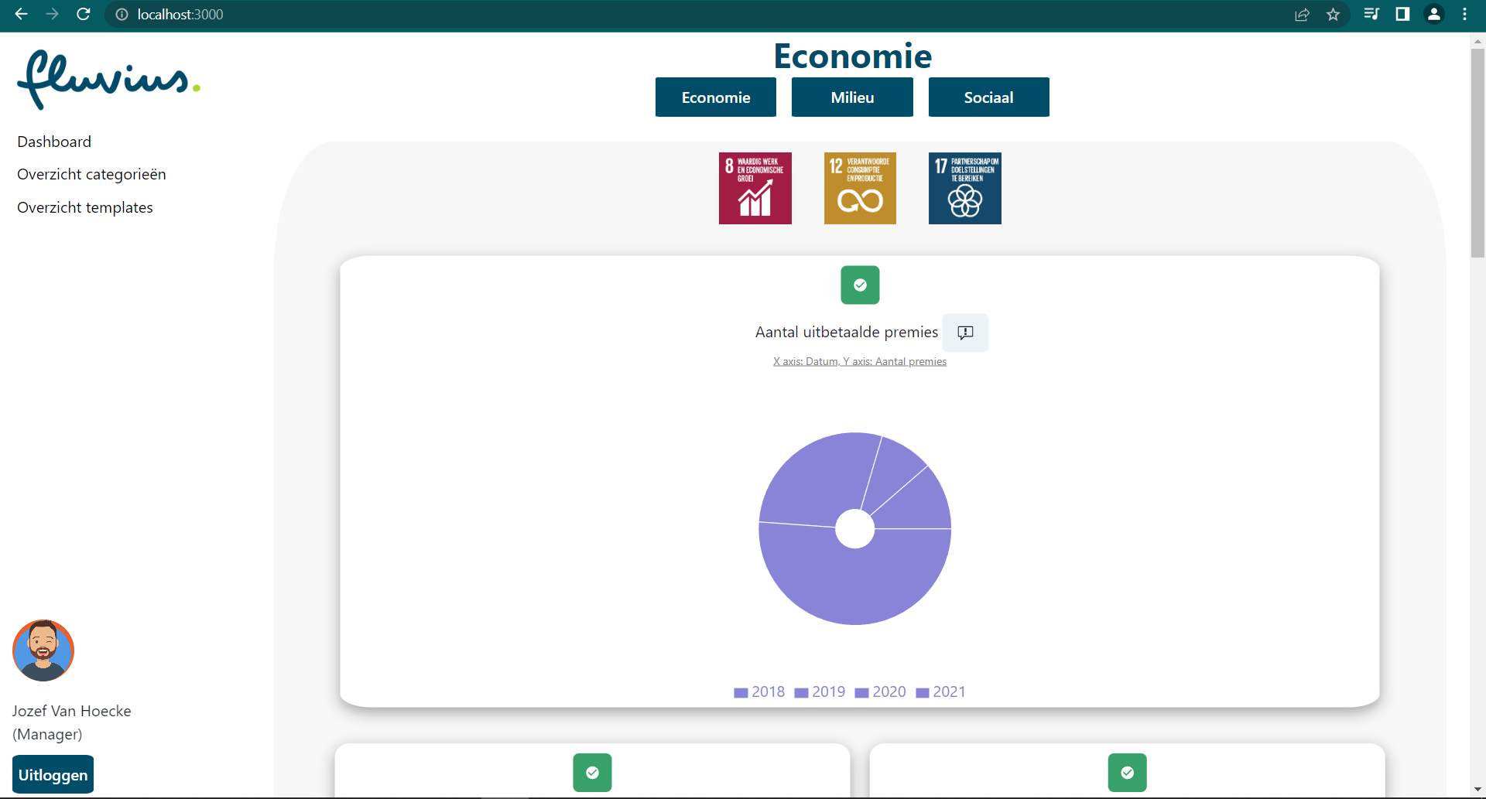The height and width of the screenshot is (799, 1486).
Task: Bookmark the page with the star icon
Action: tap(1334, 15)
